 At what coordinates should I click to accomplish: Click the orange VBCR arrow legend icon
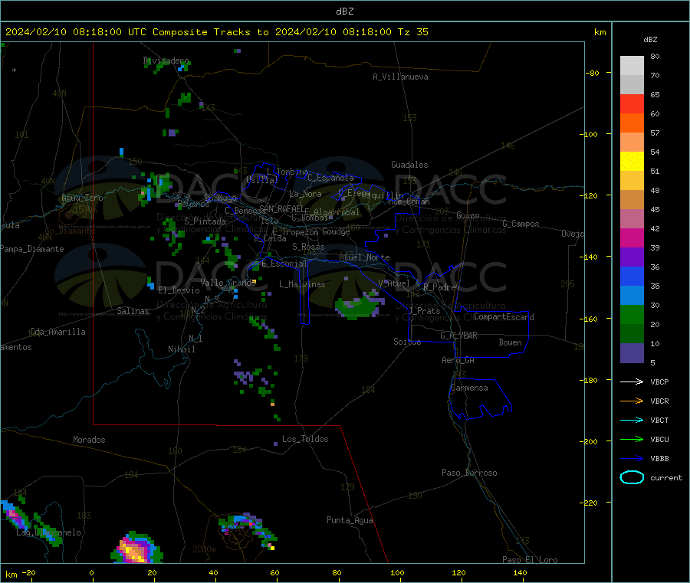tap(632, 401)
